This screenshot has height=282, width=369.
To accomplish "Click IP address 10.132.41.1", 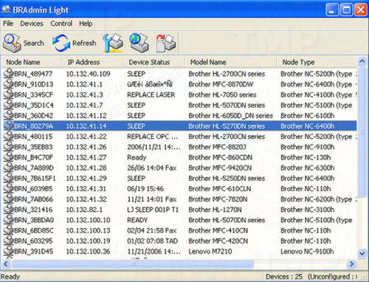I will click(84, 84).
